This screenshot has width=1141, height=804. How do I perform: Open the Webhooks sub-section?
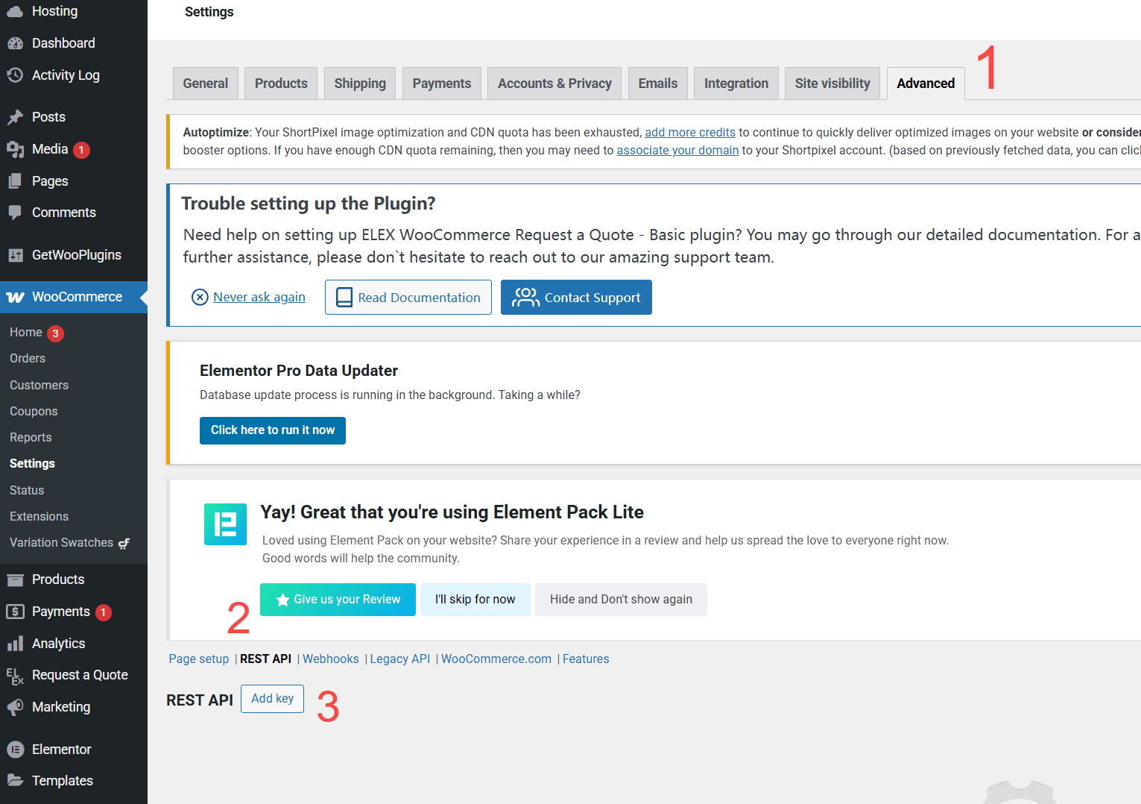tap(331, 659)
